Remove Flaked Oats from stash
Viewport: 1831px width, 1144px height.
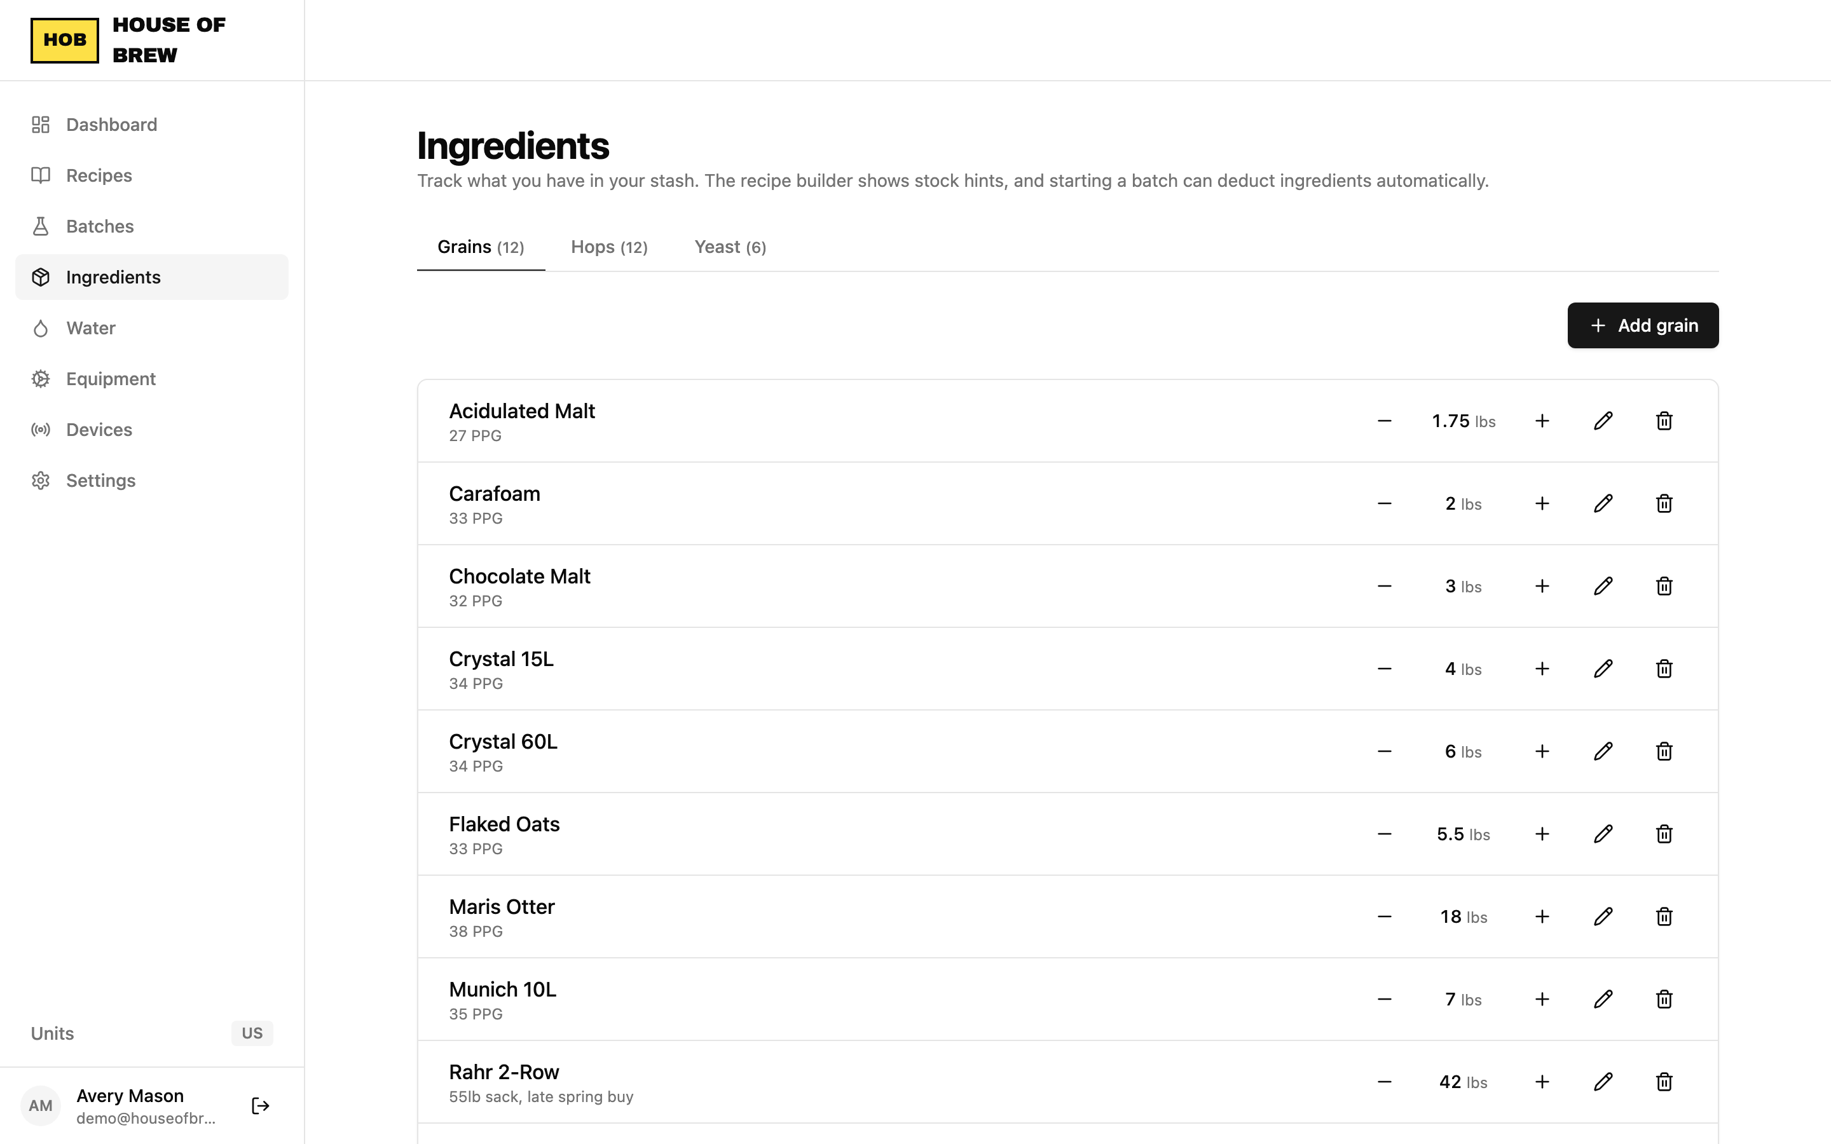tap(1664, 834)
